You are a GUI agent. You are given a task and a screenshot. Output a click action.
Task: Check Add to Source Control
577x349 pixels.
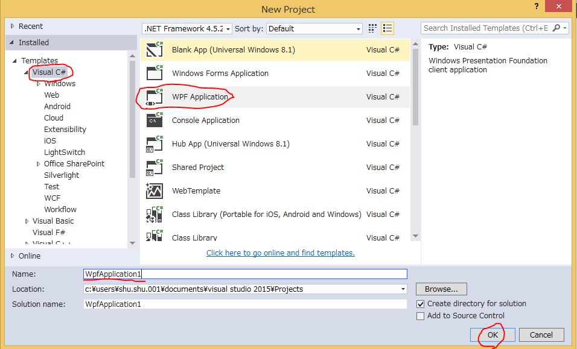pyautogui.click(x=420, y=315)
